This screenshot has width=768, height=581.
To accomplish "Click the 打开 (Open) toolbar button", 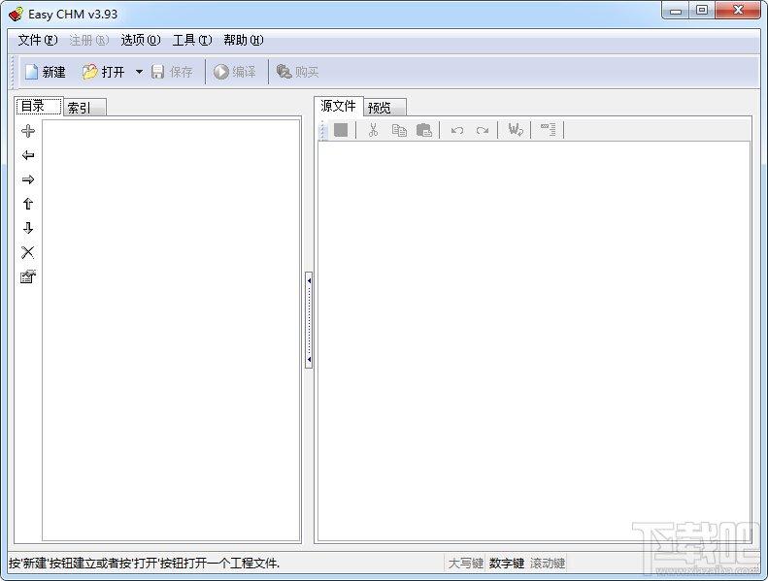I will (x=103, y=72).
